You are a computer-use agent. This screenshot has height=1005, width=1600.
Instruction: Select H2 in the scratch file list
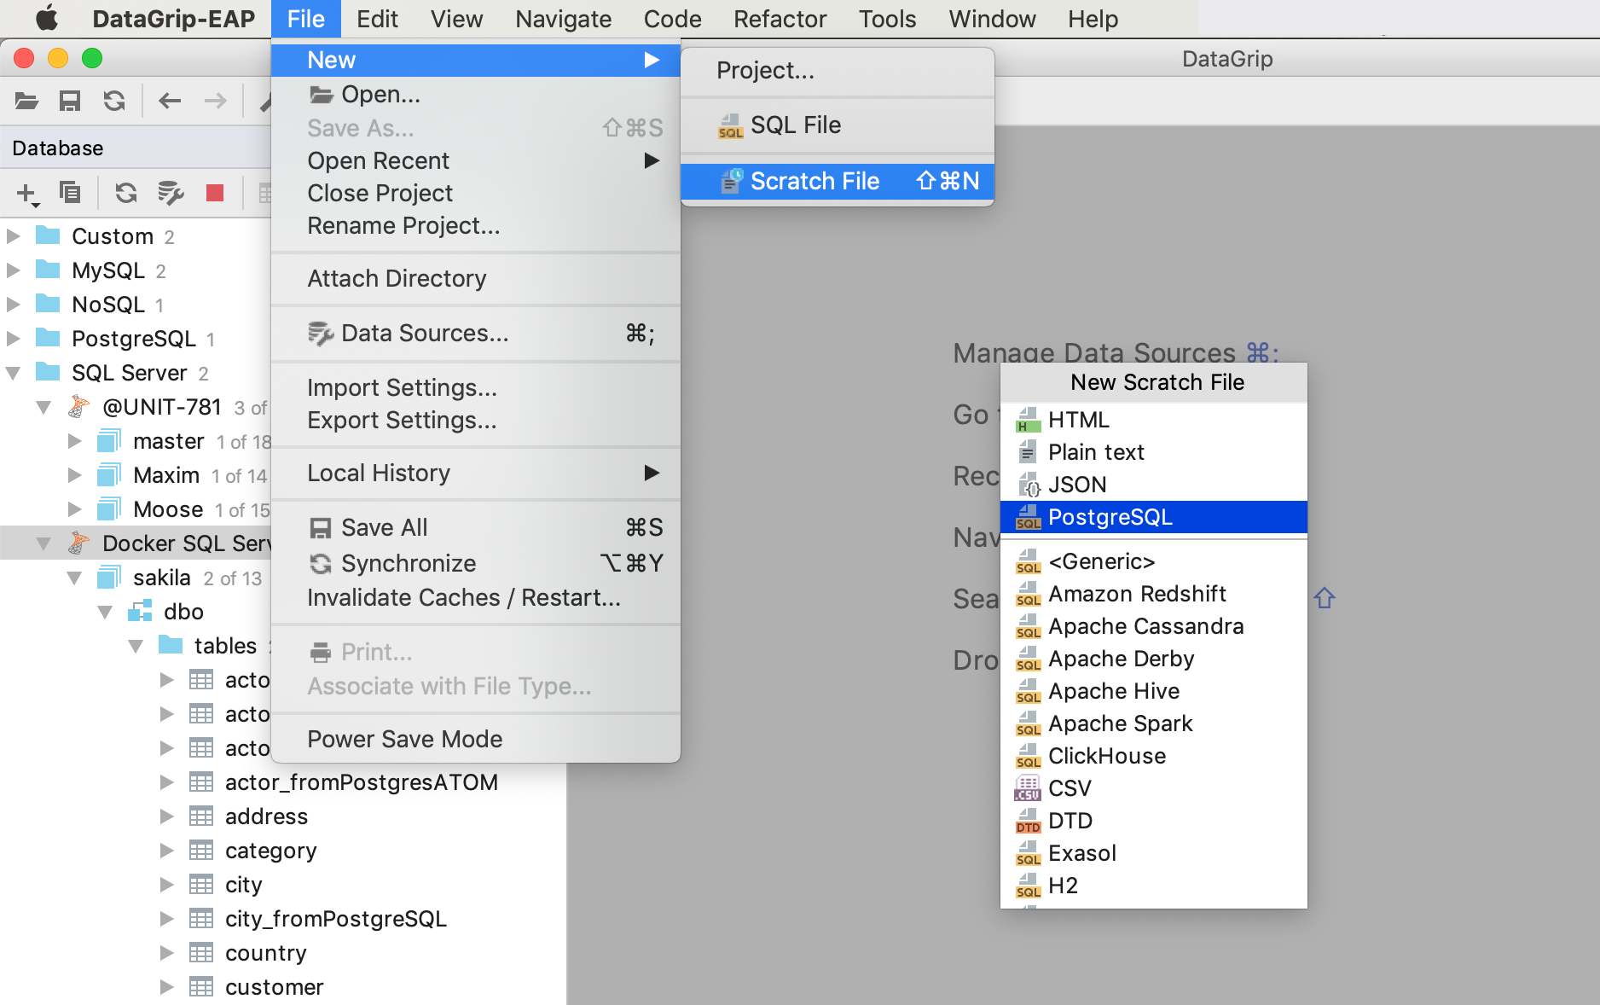[x=1153, y=886]
